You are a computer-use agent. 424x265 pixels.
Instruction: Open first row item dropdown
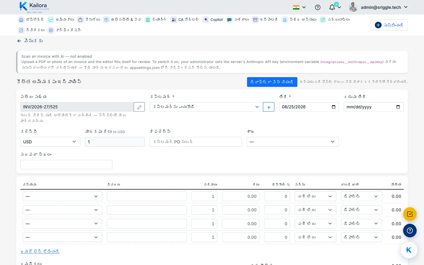point(62,196)
